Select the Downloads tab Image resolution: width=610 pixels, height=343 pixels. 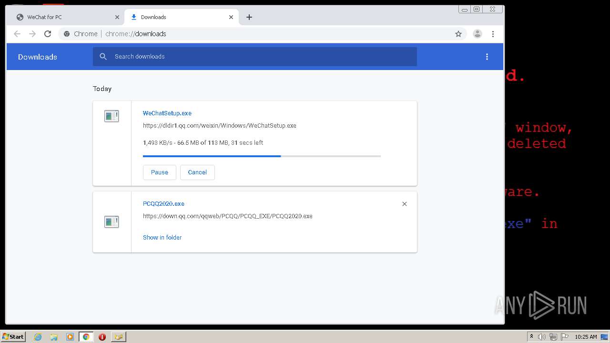[x=181, y=17]
